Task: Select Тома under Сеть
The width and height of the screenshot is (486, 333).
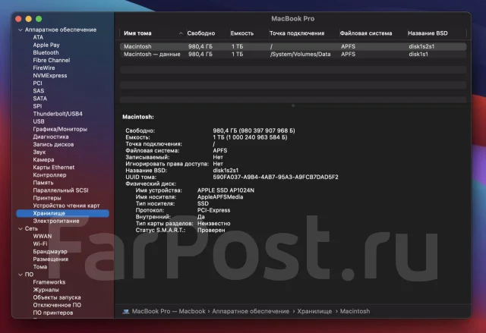Action: [40, 267]
